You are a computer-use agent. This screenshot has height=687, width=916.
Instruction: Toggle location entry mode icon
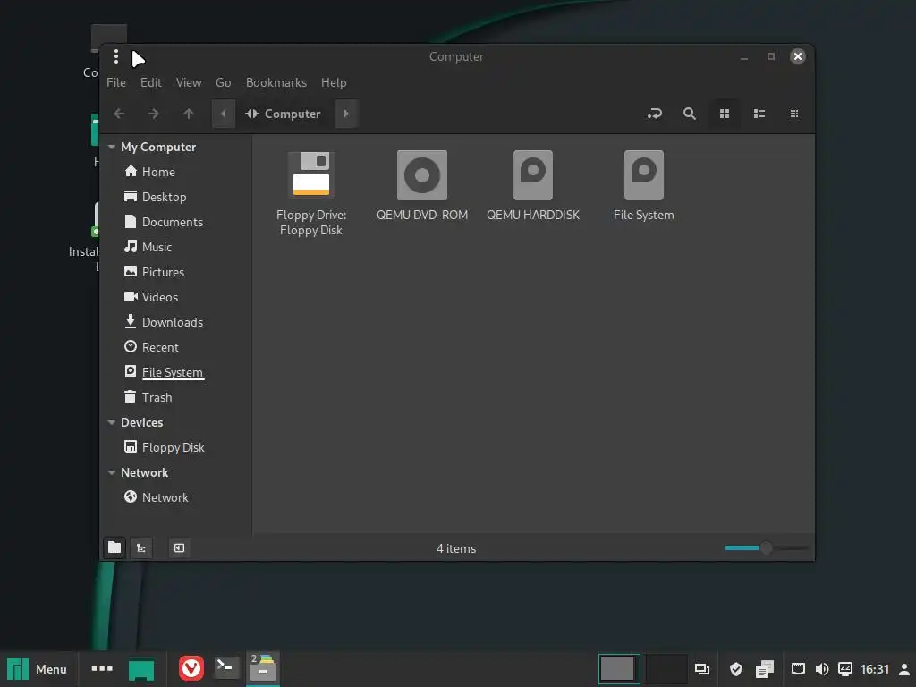coord(654,114)
